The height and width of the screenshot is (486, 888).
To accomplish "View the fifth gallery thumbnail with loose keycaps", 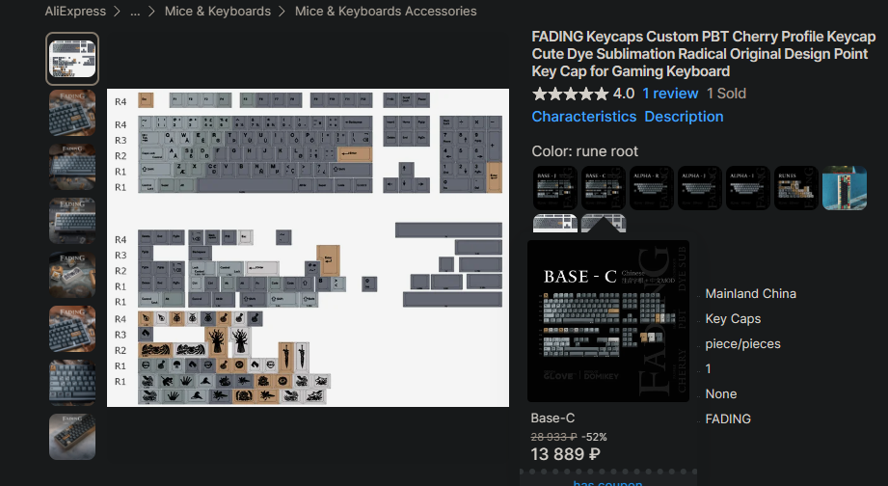I will tap(72, 275).
